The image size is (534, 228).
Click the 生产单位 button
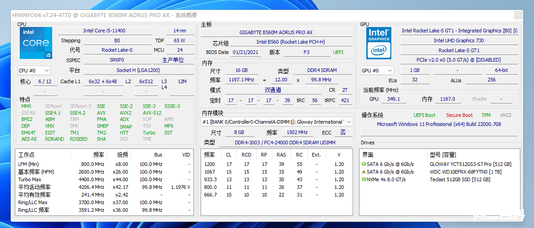173,60
